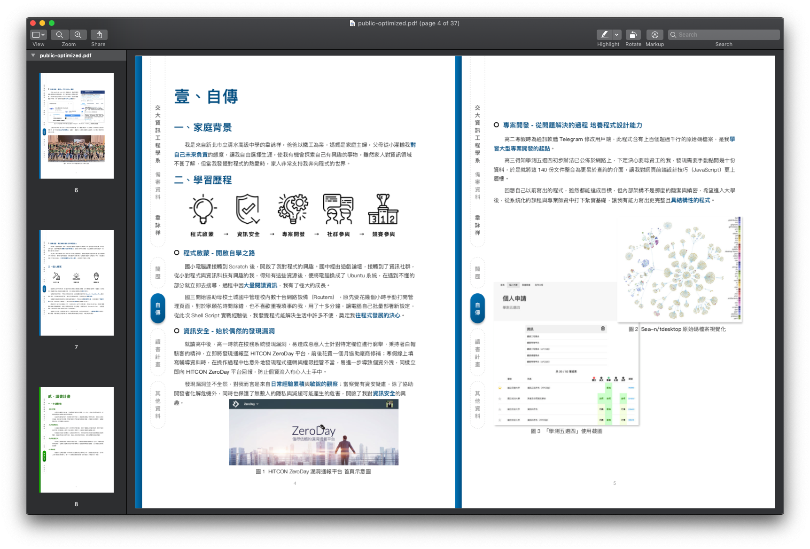Screen dimensions: 810x549
Task: Collapse the public-optimized.pdf disclosure triangle
Action: point(33,55)
